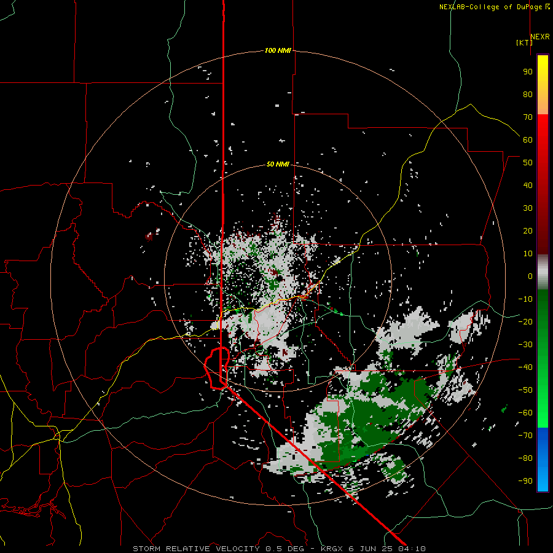
Task: Click the KT units label above color scale
Action: (525, 42)
